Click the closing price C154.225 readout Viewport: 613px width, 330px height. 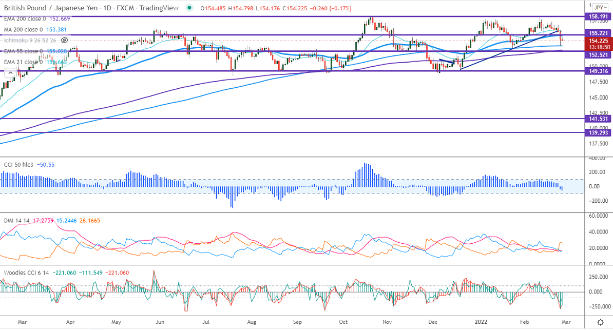coord(295,8)
